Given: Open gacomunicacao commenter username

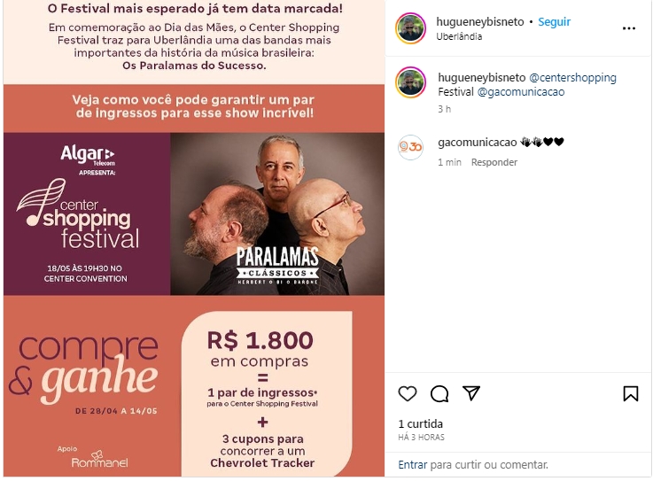Looking at the screenshot, I should [477, 143].
